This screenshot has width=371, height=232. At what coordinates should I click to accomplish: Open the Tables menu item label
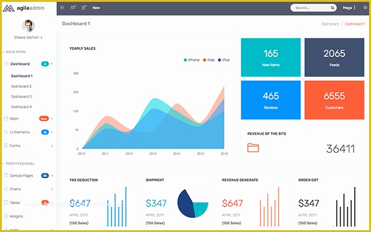point(15,203)
